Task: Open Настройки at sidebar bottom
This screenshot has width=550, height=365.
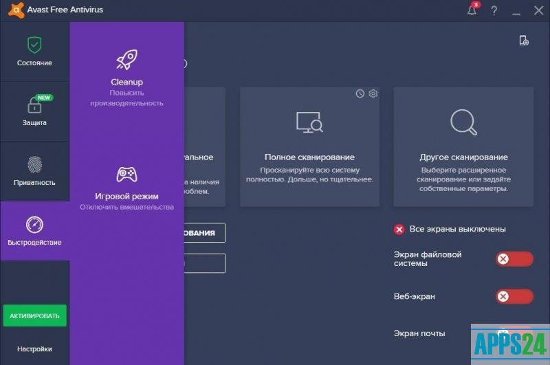Action: pyautogui.click(x=34, y=349)
